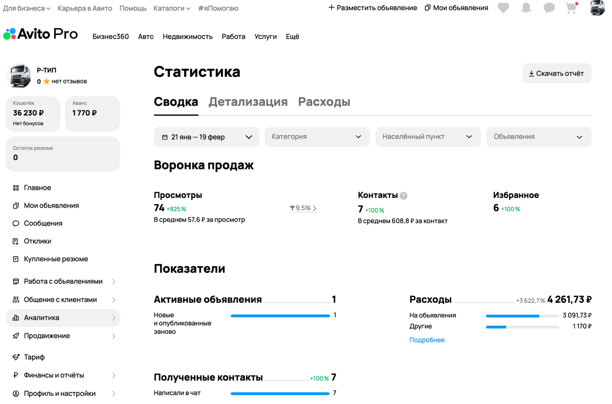Click the Профиль и настройки user icon
The width and height of the screenshot is (612, 404).
click(x=16, y=393)
